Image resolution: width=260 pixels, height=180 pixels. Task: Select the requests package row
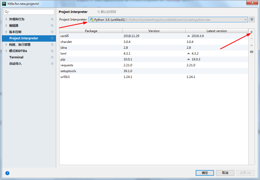(x=154, y=65)
